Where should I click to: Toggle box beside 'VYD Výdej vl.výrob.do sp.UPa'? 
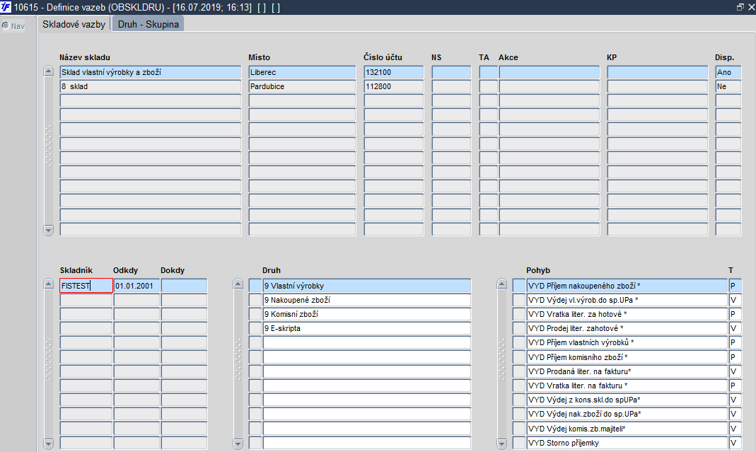pyautogui.click(x=519, y=300)
